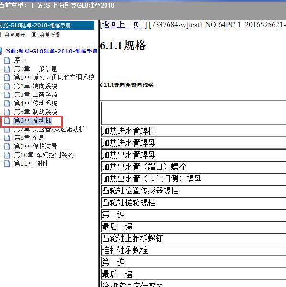Click 第一遍 under 凸轮轴链轮螺栓
This screenshot has height=287, width=286.
pos(193,214)
